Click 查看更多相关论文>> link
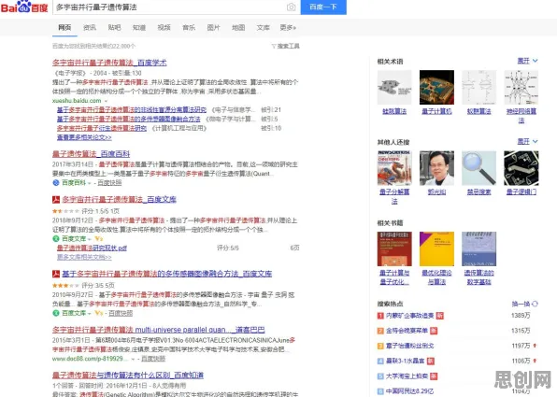 [84, 137]
